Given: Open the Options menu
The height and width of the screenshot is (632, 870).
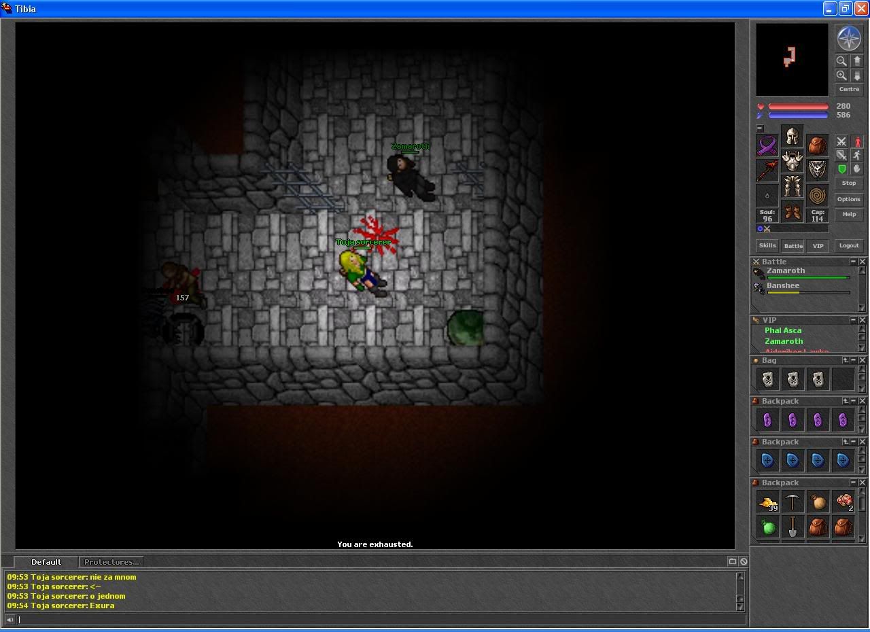Looking at the screenshot, I should click(x=849, y=199).
